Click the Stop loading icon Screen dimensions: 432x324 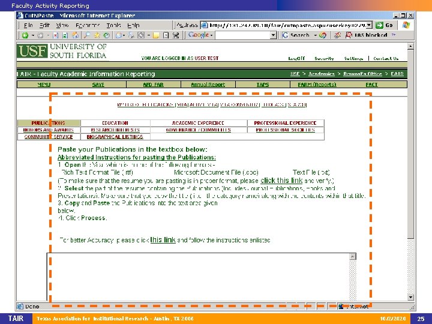[x=56, y=35]
